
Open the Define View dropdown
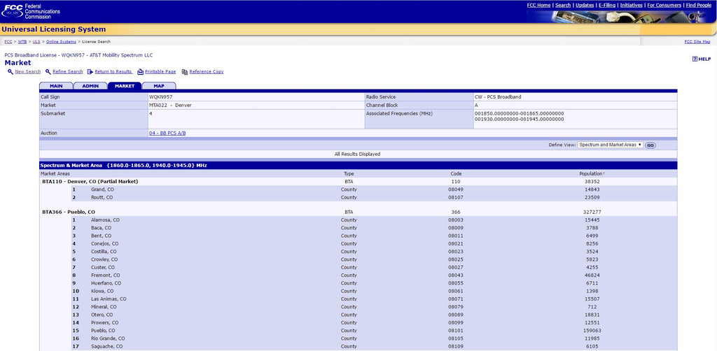[x=611, y=145]
